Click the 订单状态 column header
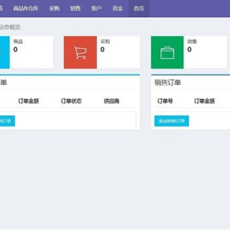Image resolution: width=230 pixels, height=230 pixels. (x=72, y=101)
